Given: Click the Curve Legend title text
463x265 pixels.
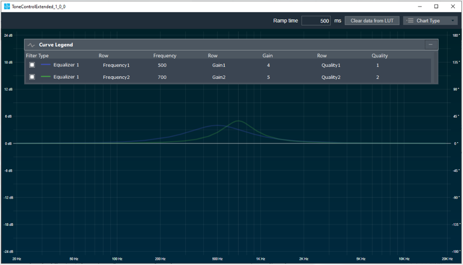Looking at the screenshot, I should click(56, 44).
